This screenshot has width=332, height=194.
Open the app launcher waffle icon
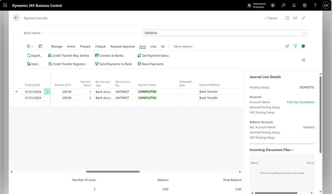click(x=5, y=5)
